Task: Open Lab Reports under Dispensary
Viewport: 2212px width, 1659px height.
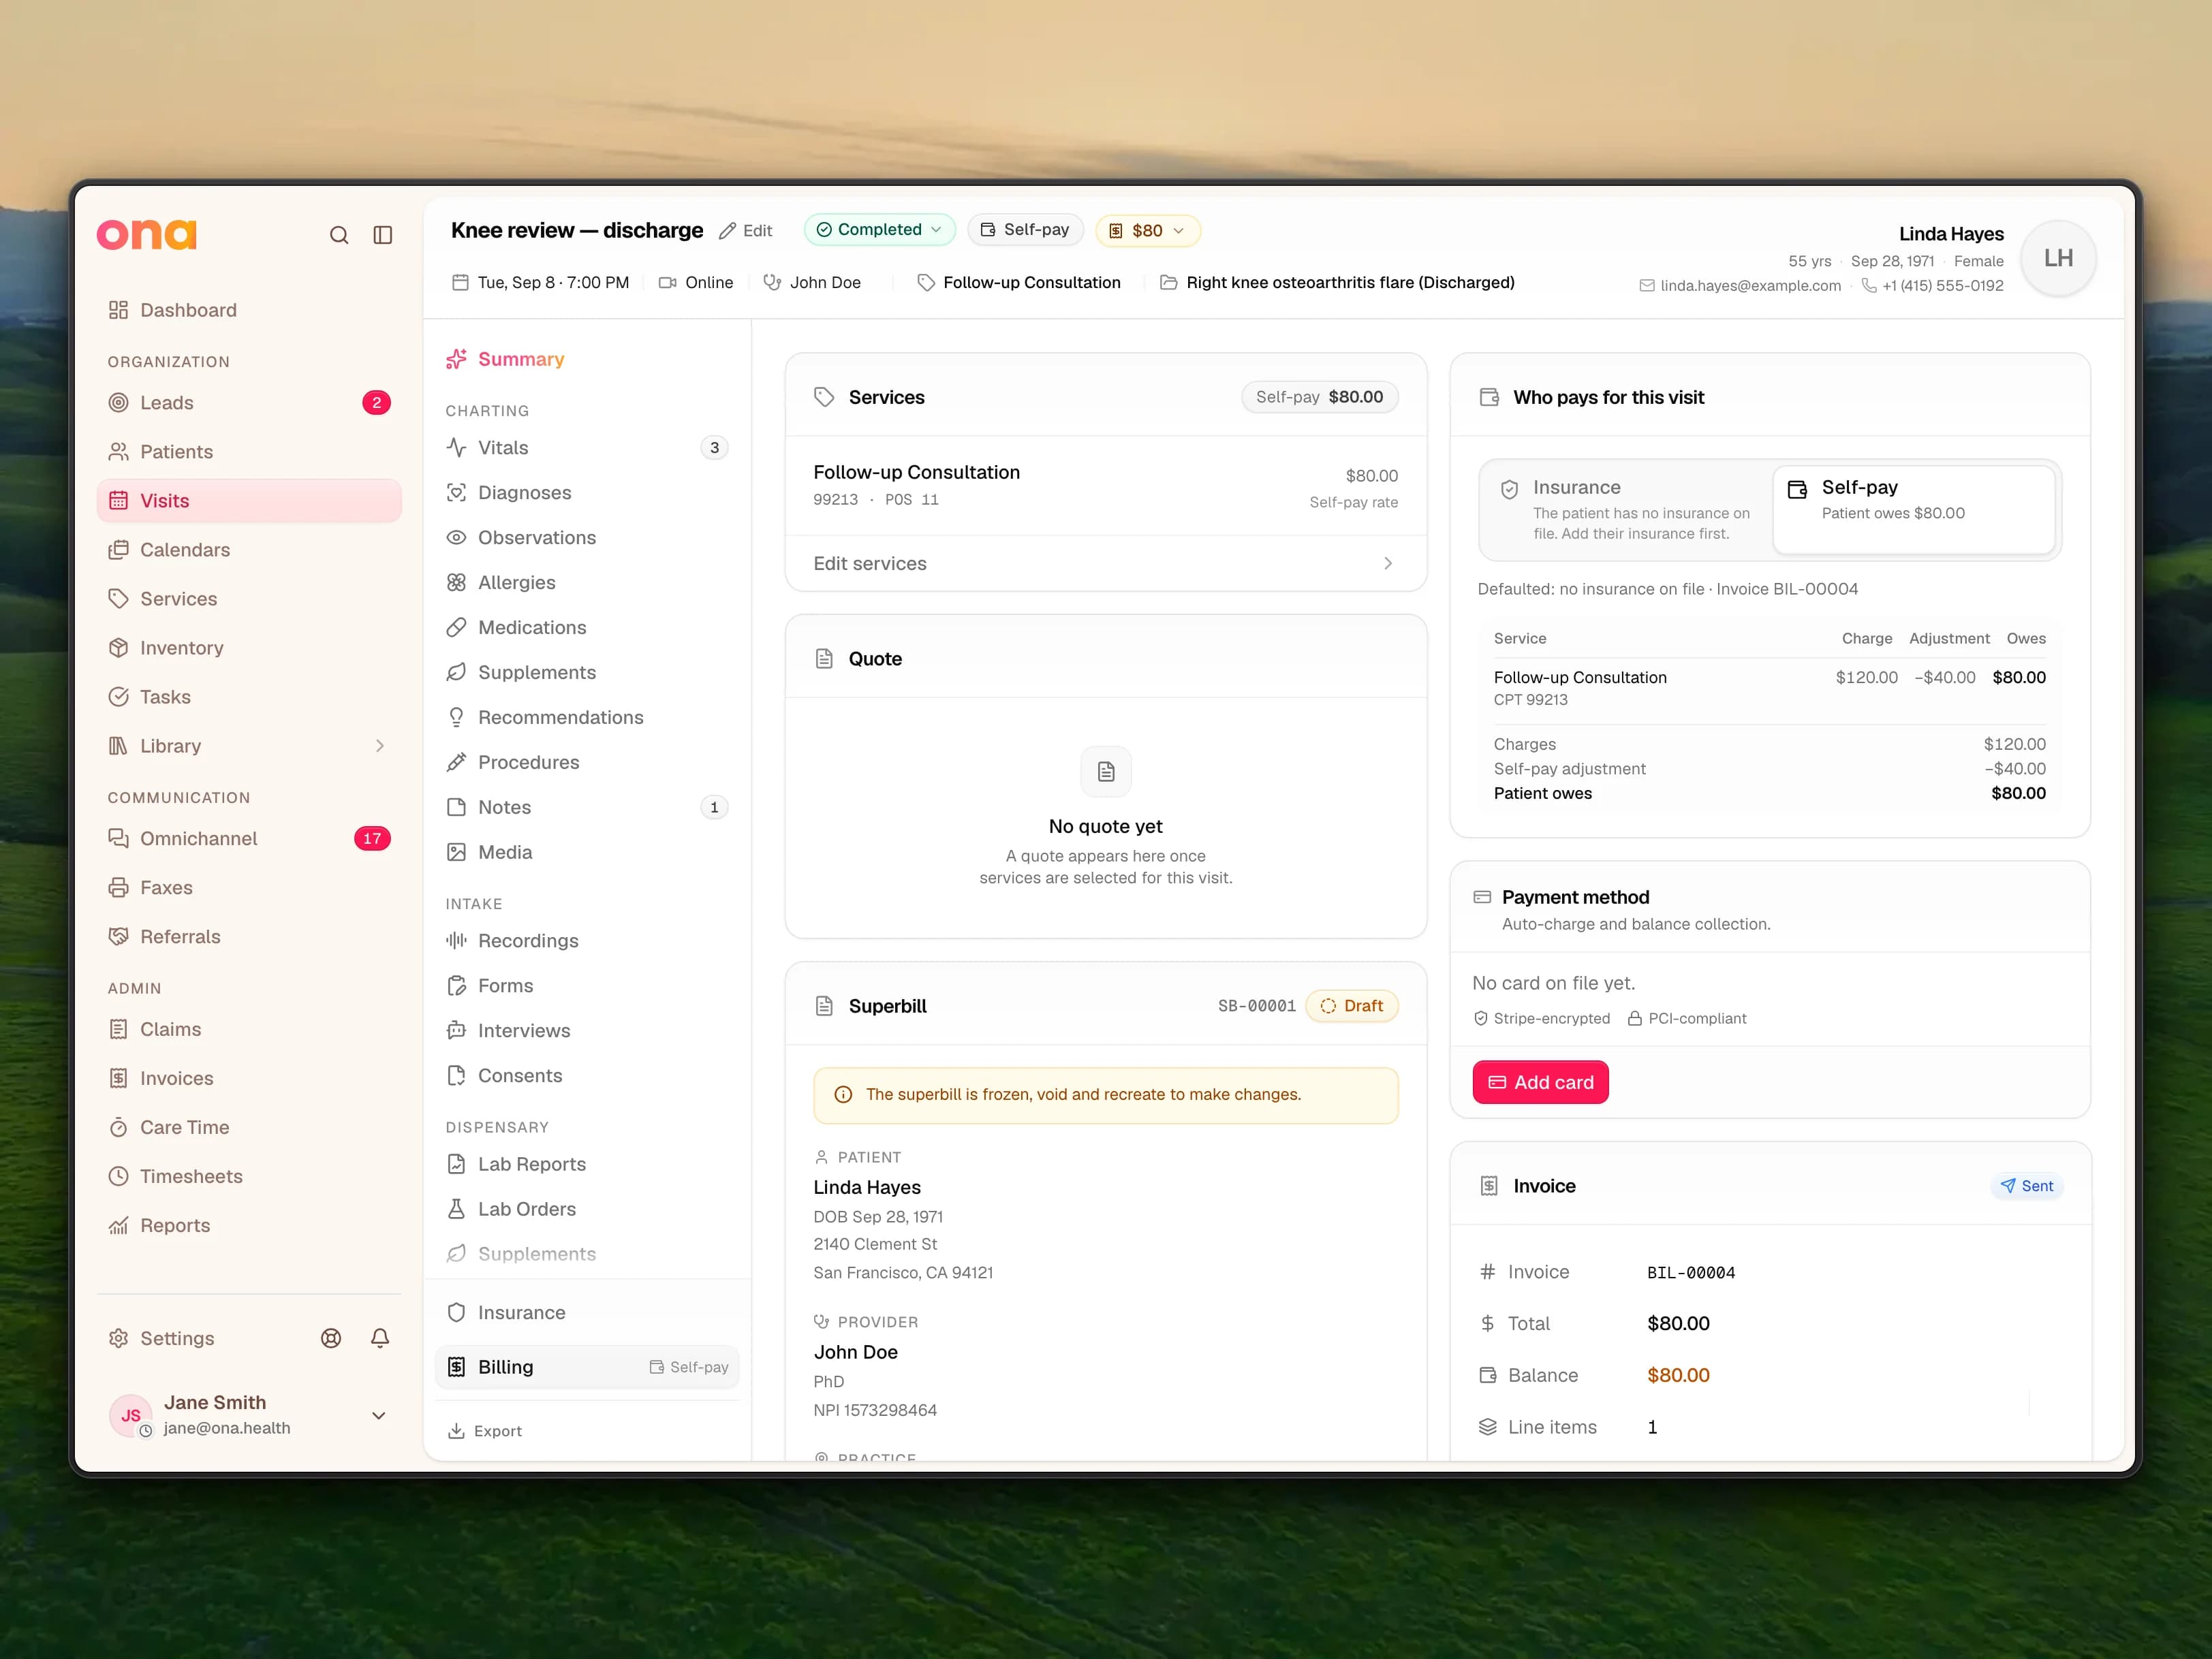Action: pyautogui.click(x=587, y=1165)
